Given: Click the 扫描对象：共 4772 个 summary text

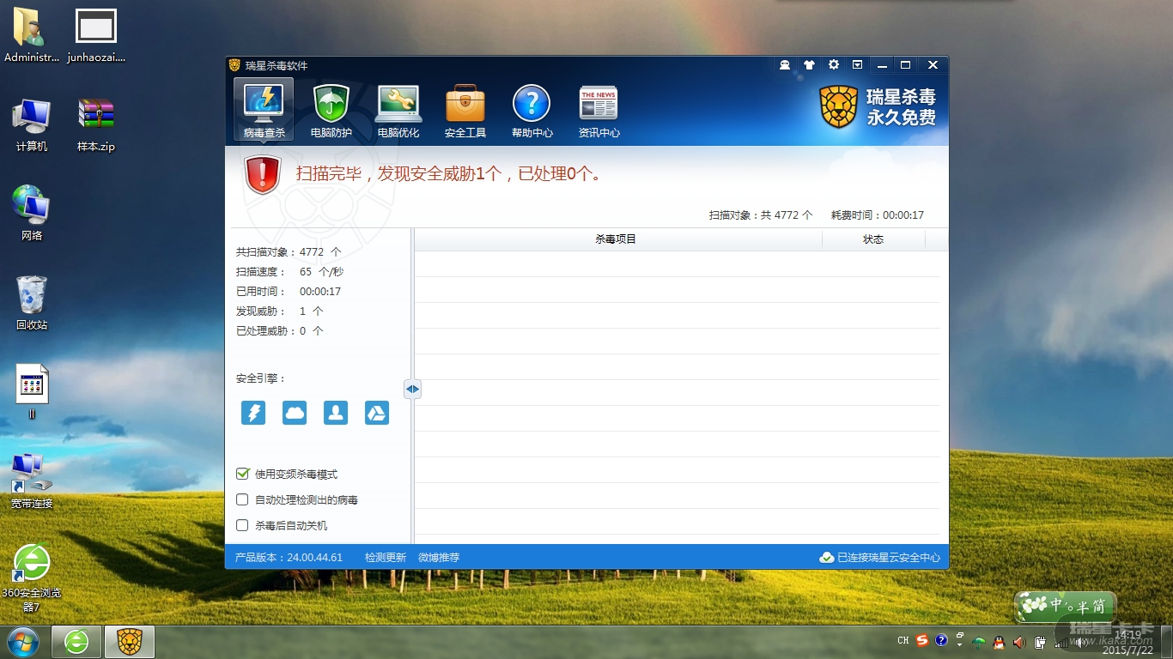Looking at the screenshot, I should (x=761, y=215).
